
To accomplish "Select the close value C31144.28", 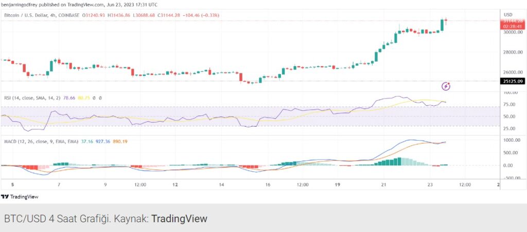I will (x=170, y=15).
